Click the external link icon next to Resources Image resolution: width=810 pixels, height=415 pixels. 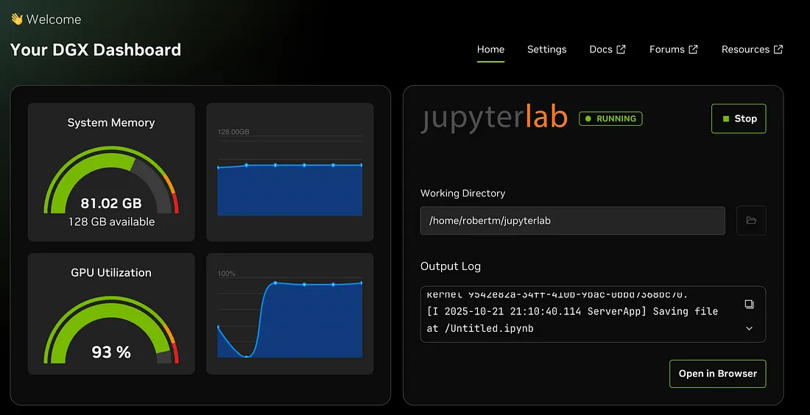(778, 49)
